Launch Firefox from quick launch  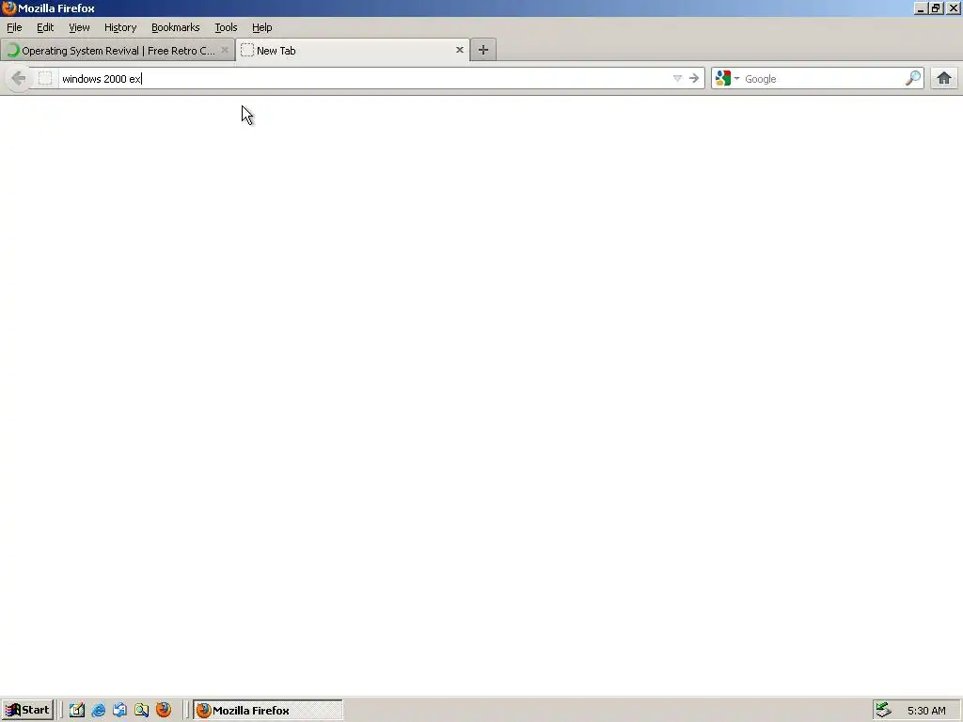tap(164, 710)
